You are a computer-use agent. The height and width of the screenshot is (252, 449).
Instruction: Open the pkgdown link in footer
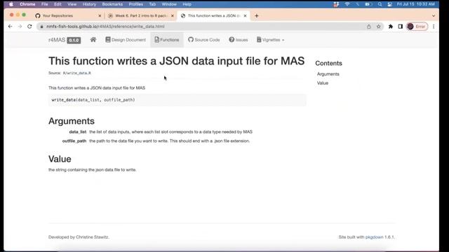(x=374, y=237)
